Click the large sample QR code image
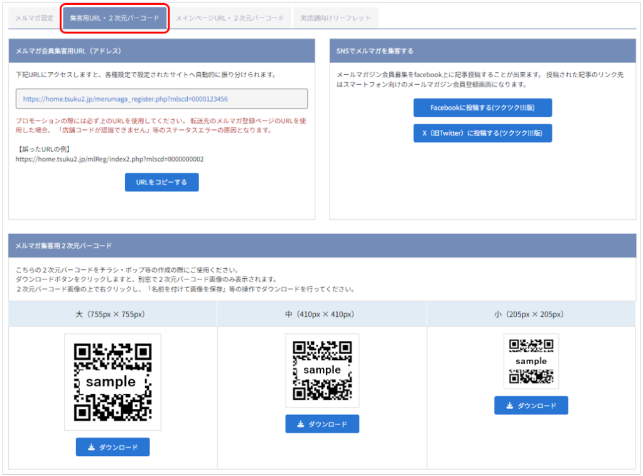 tap(113, 382)
